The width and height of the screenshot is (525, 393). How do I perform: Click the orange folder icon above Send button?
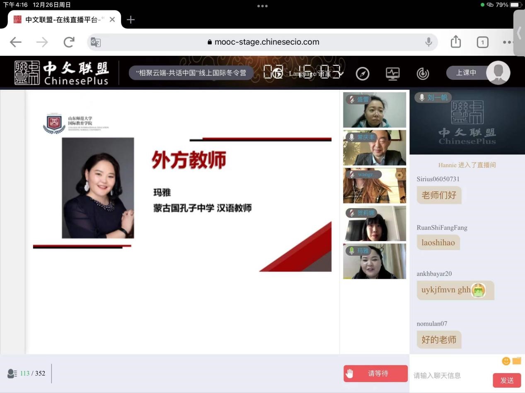[516, 361]
